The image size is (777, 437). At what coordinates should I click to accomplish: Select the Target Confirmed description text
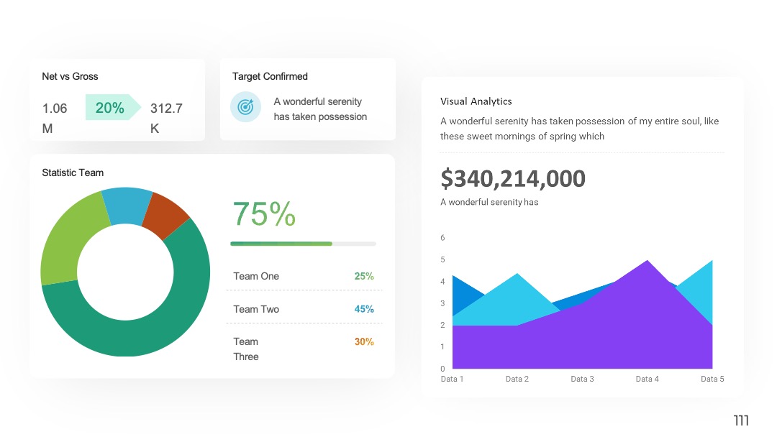[320, 109]
